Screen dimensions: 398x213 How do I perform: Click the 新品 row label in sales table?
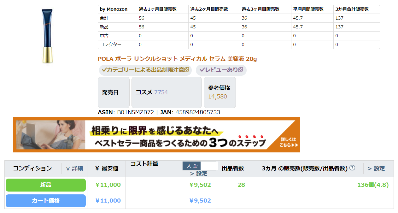[104, 27]
